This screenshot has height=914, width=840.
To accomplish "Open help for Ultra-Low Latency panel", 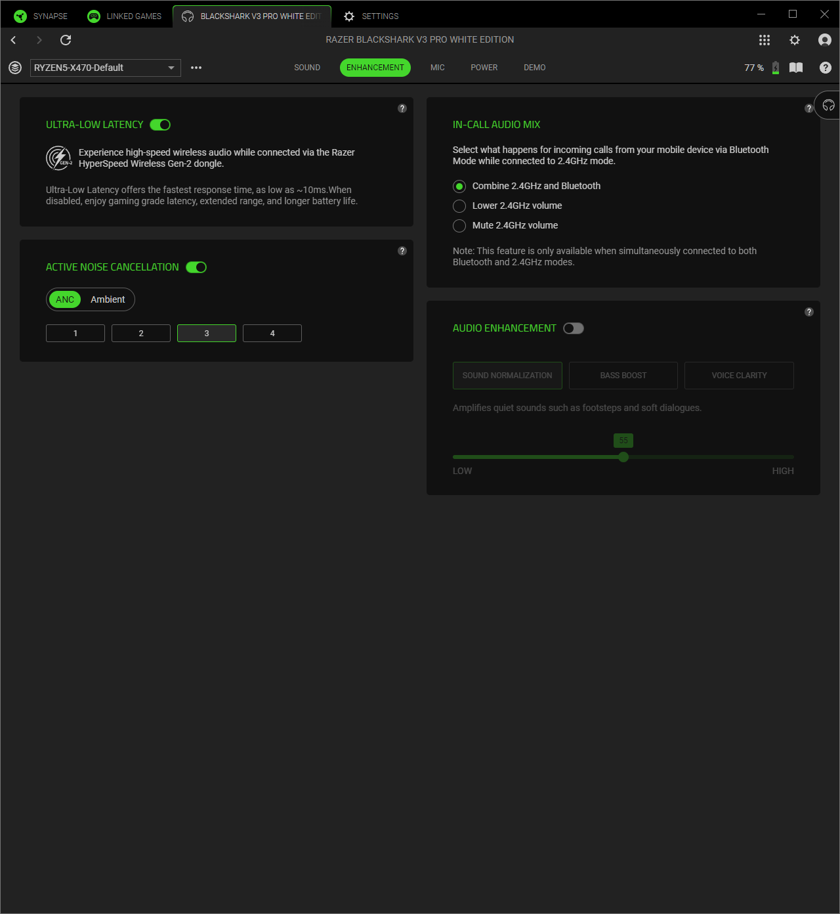I will coord(402,108).
